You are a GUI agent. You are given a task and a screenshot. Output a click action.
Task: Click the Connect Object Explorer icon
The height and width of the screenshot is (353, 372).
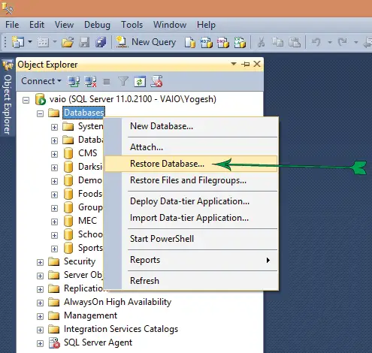(74, 81)
